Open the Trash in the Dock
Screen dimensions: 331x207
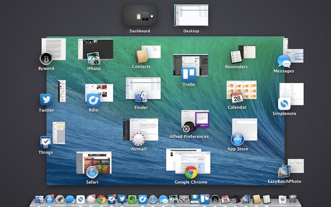(292, 199)
